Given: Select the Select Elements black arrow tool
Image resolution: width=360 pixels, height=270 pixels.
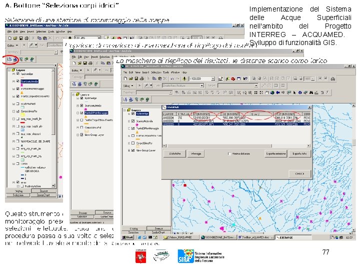Looking at the screenshot, I should tap(294, 92).
